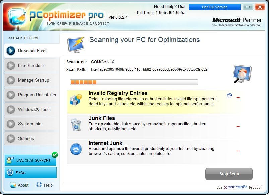Click Get Full Version button

215,7
